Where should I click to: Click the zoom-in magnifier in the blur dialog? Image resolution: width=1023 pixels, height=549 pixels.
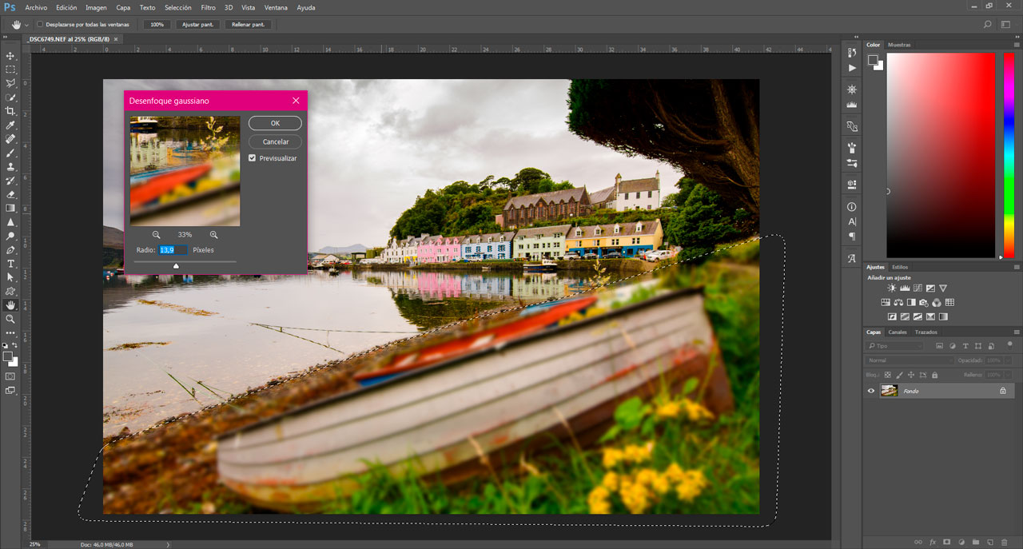[213, 235]
